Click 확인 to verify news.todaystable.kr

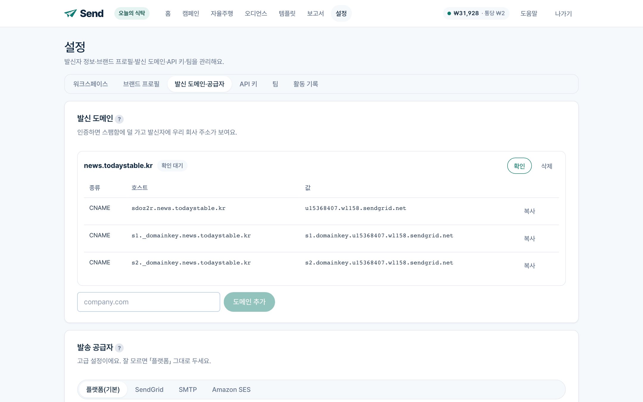519,166
